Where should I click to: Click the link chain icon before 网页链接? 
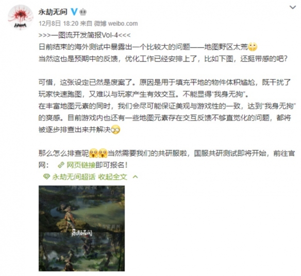tap(61, 165)
